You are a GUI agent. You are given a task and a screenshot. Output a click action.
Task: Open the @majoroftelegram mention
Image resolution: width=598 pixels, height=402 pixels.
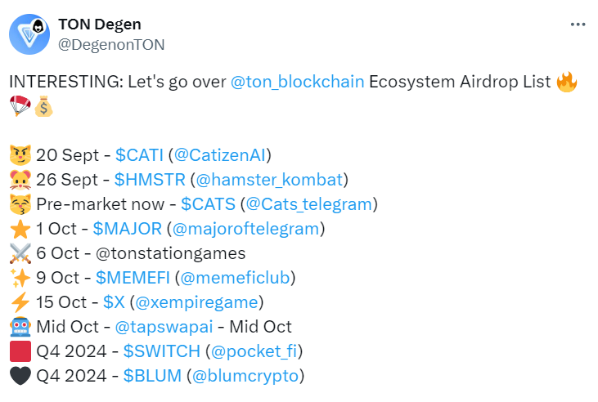pos(246,229)
